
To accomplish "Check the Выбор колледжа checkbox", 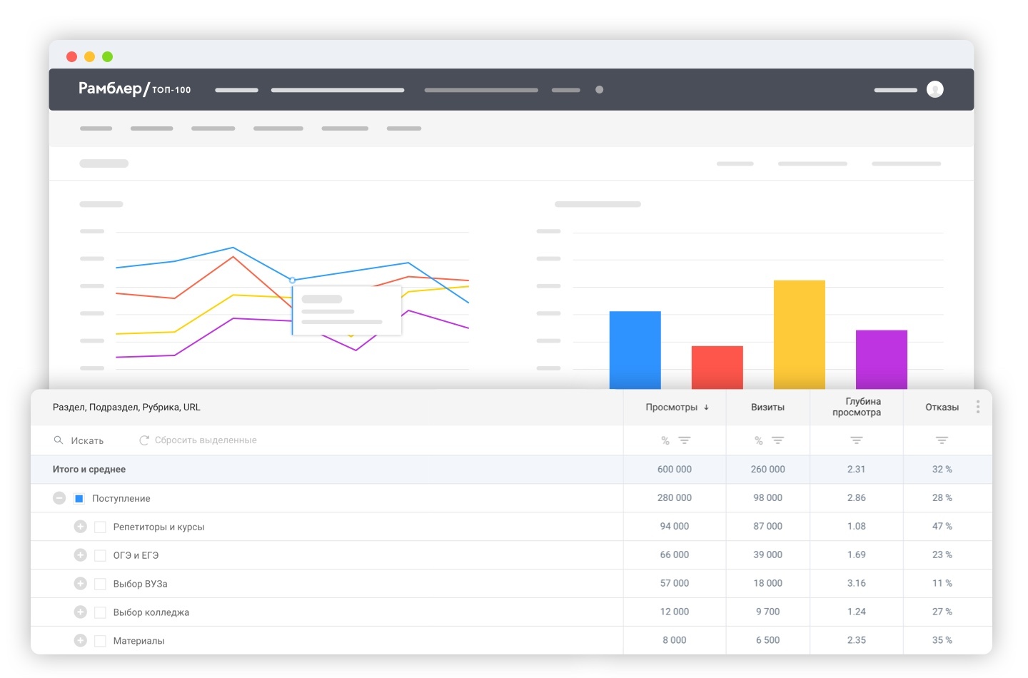I will click(x=100, y=612).
